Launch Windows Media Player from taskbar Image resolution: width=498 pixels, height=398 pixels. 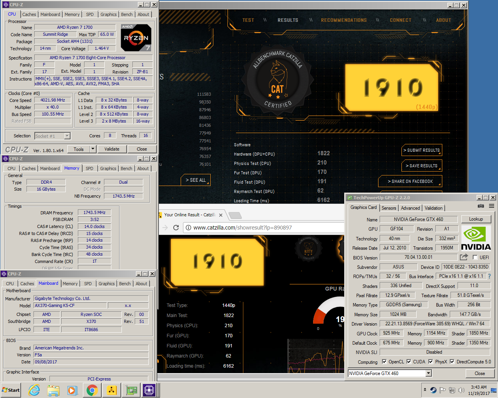coord(72,390)
